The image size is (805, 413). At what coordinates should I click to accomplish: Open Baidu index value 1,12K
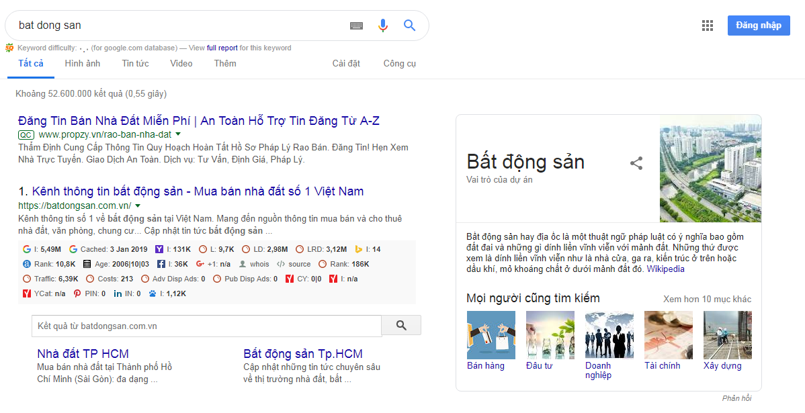coord(167,294)
